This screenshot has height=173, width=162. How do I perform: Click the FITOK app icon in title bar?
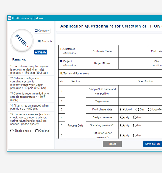click(9, 18)
